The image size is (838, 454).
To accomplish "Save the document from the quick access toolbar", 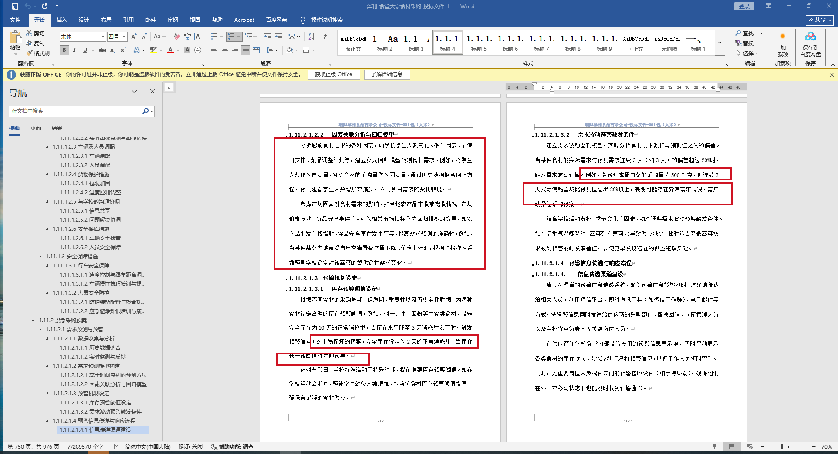I will (15, 7).
